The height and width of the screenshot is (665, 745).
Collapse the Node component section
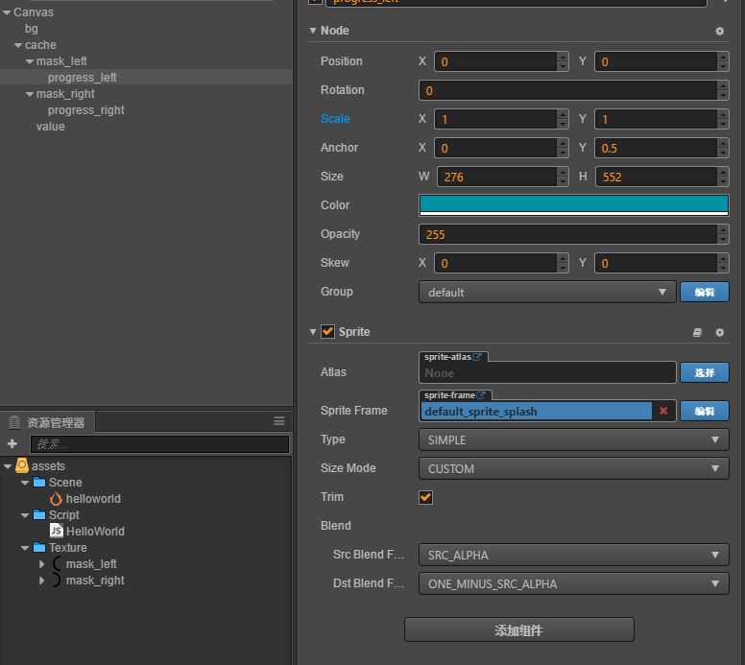click(313, 31)
